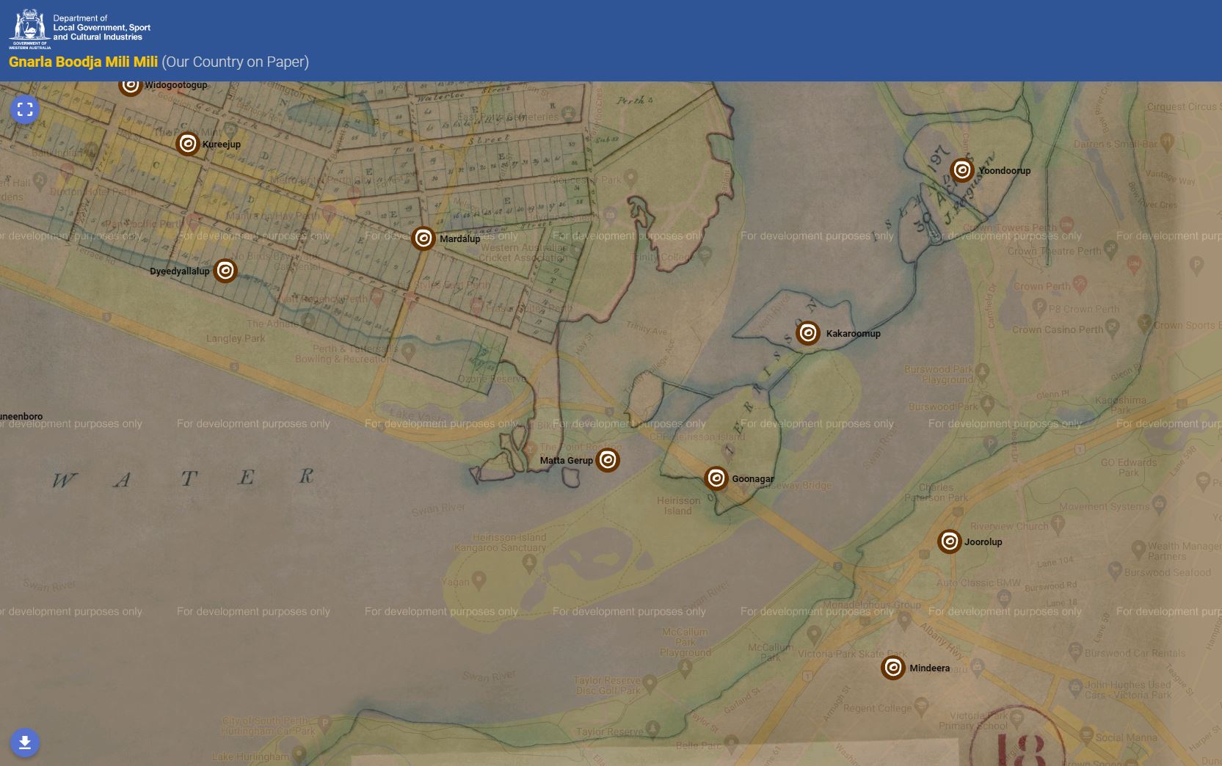Click the Mindeera map marker
Image resolution: width=1222 pixels, height=766 pixels.
(x=893, y=668)
